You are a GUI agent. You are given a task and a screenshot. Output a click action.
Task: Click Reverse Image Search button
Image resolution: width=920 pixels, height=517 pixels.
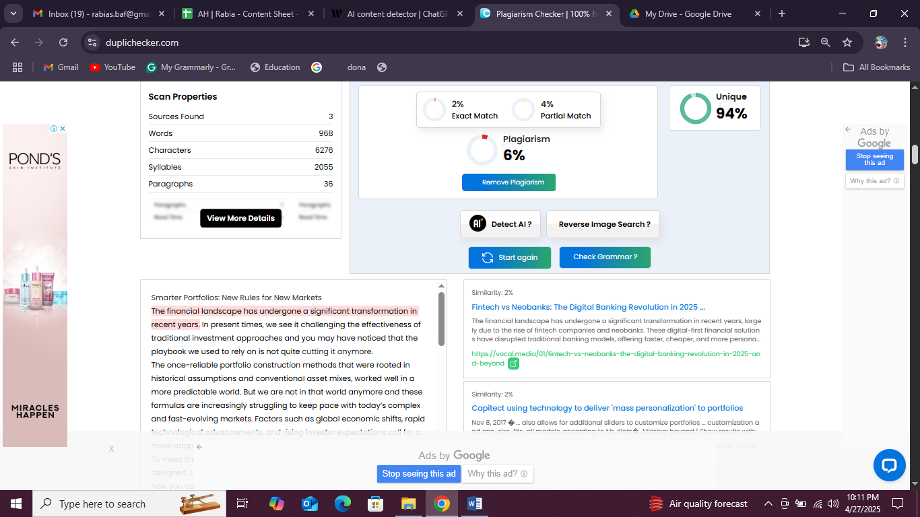pos(603,224)
